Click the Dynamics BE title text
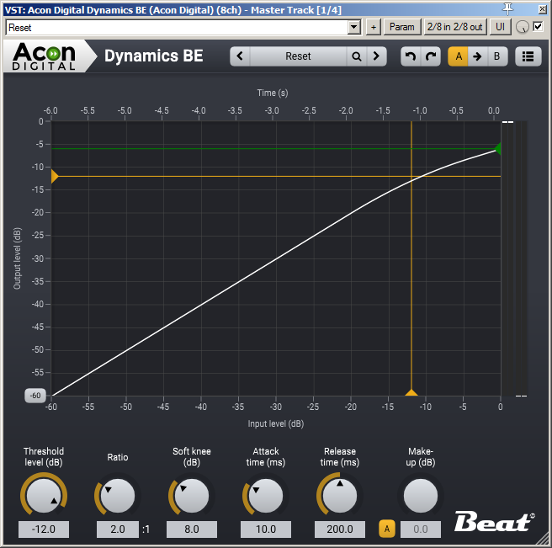Viewport: 552px width, 548px height. coord(154,56)
